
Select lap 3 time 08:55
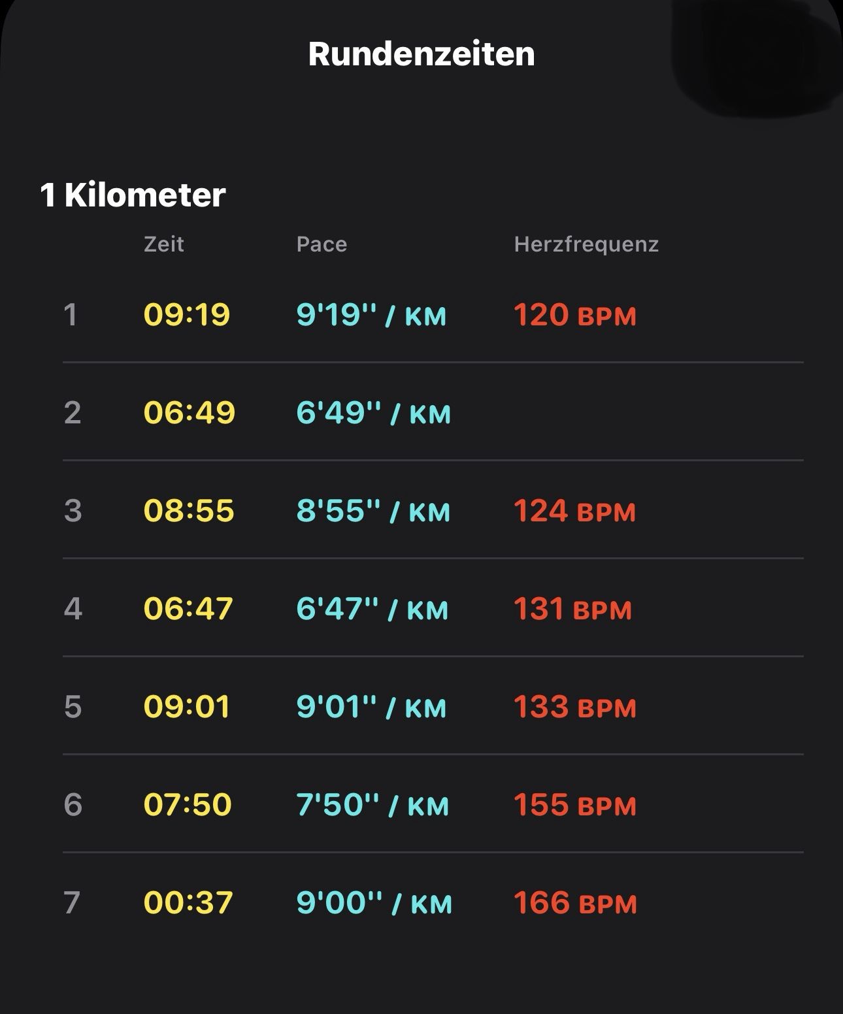pyautogui.click(x=189, y=510)
